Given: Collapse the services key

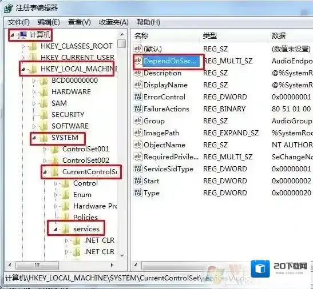Looking at the screenshot, I should [56, 229].
